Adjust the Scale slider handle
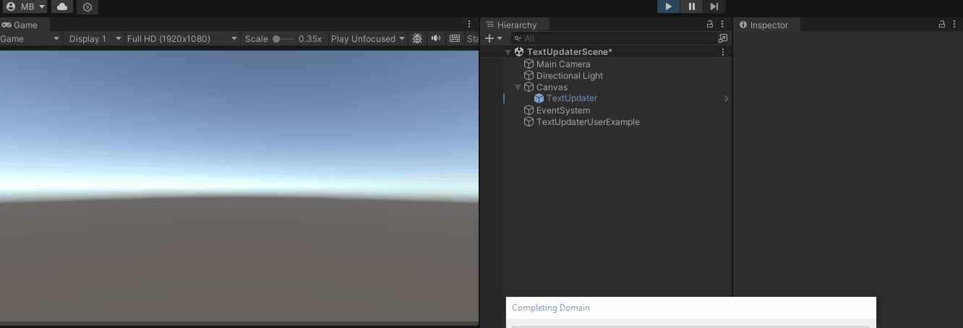This screenshot has width=963, height=328. click(276, 39)
